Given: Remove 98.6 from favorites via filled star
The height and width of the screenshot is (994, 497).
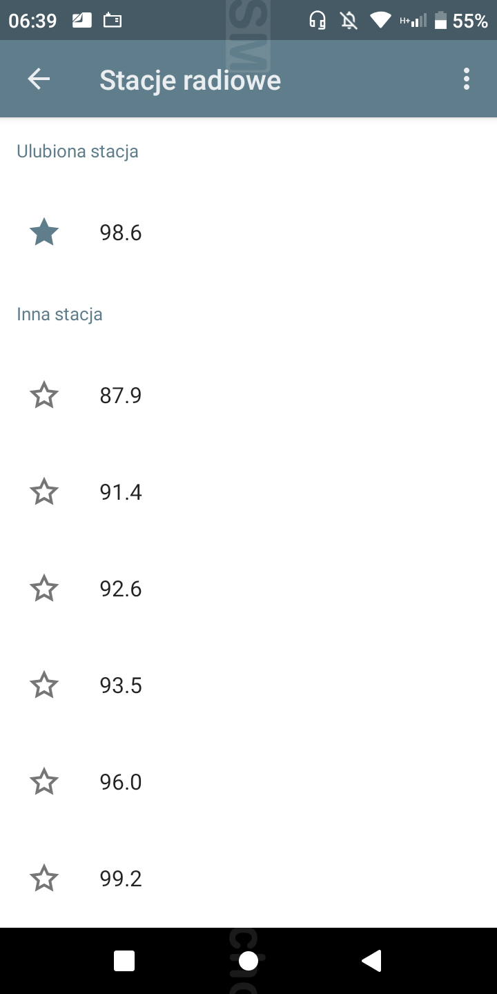Looking at the screenshot, I should tap(44, 233).
